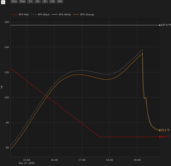Click the 19:00 x-axis tick label
The height and width of the screenshot is (166, 171).
point(137,160)
